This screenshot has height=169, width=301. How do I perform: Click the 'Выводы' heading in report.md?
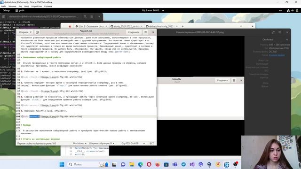[x=27, y=125]
